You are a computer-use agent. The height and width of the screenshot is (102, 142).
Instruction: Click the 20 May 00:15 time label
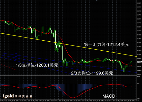tap(74, 101)
